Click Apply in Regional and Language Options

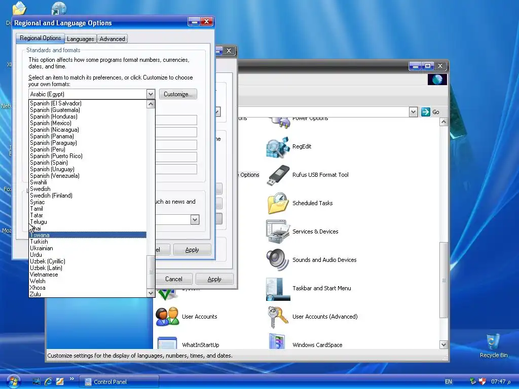pyautogui.click(x=192, y=250)
